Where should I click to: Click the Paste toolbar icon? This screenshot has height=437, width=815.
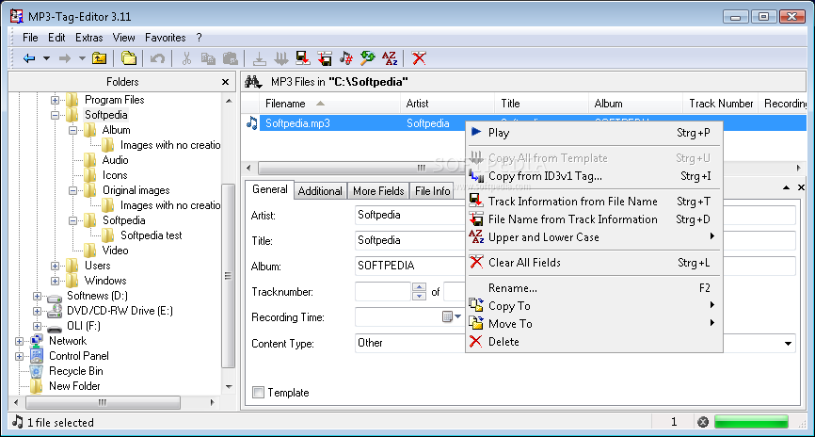tap(230, 58)
